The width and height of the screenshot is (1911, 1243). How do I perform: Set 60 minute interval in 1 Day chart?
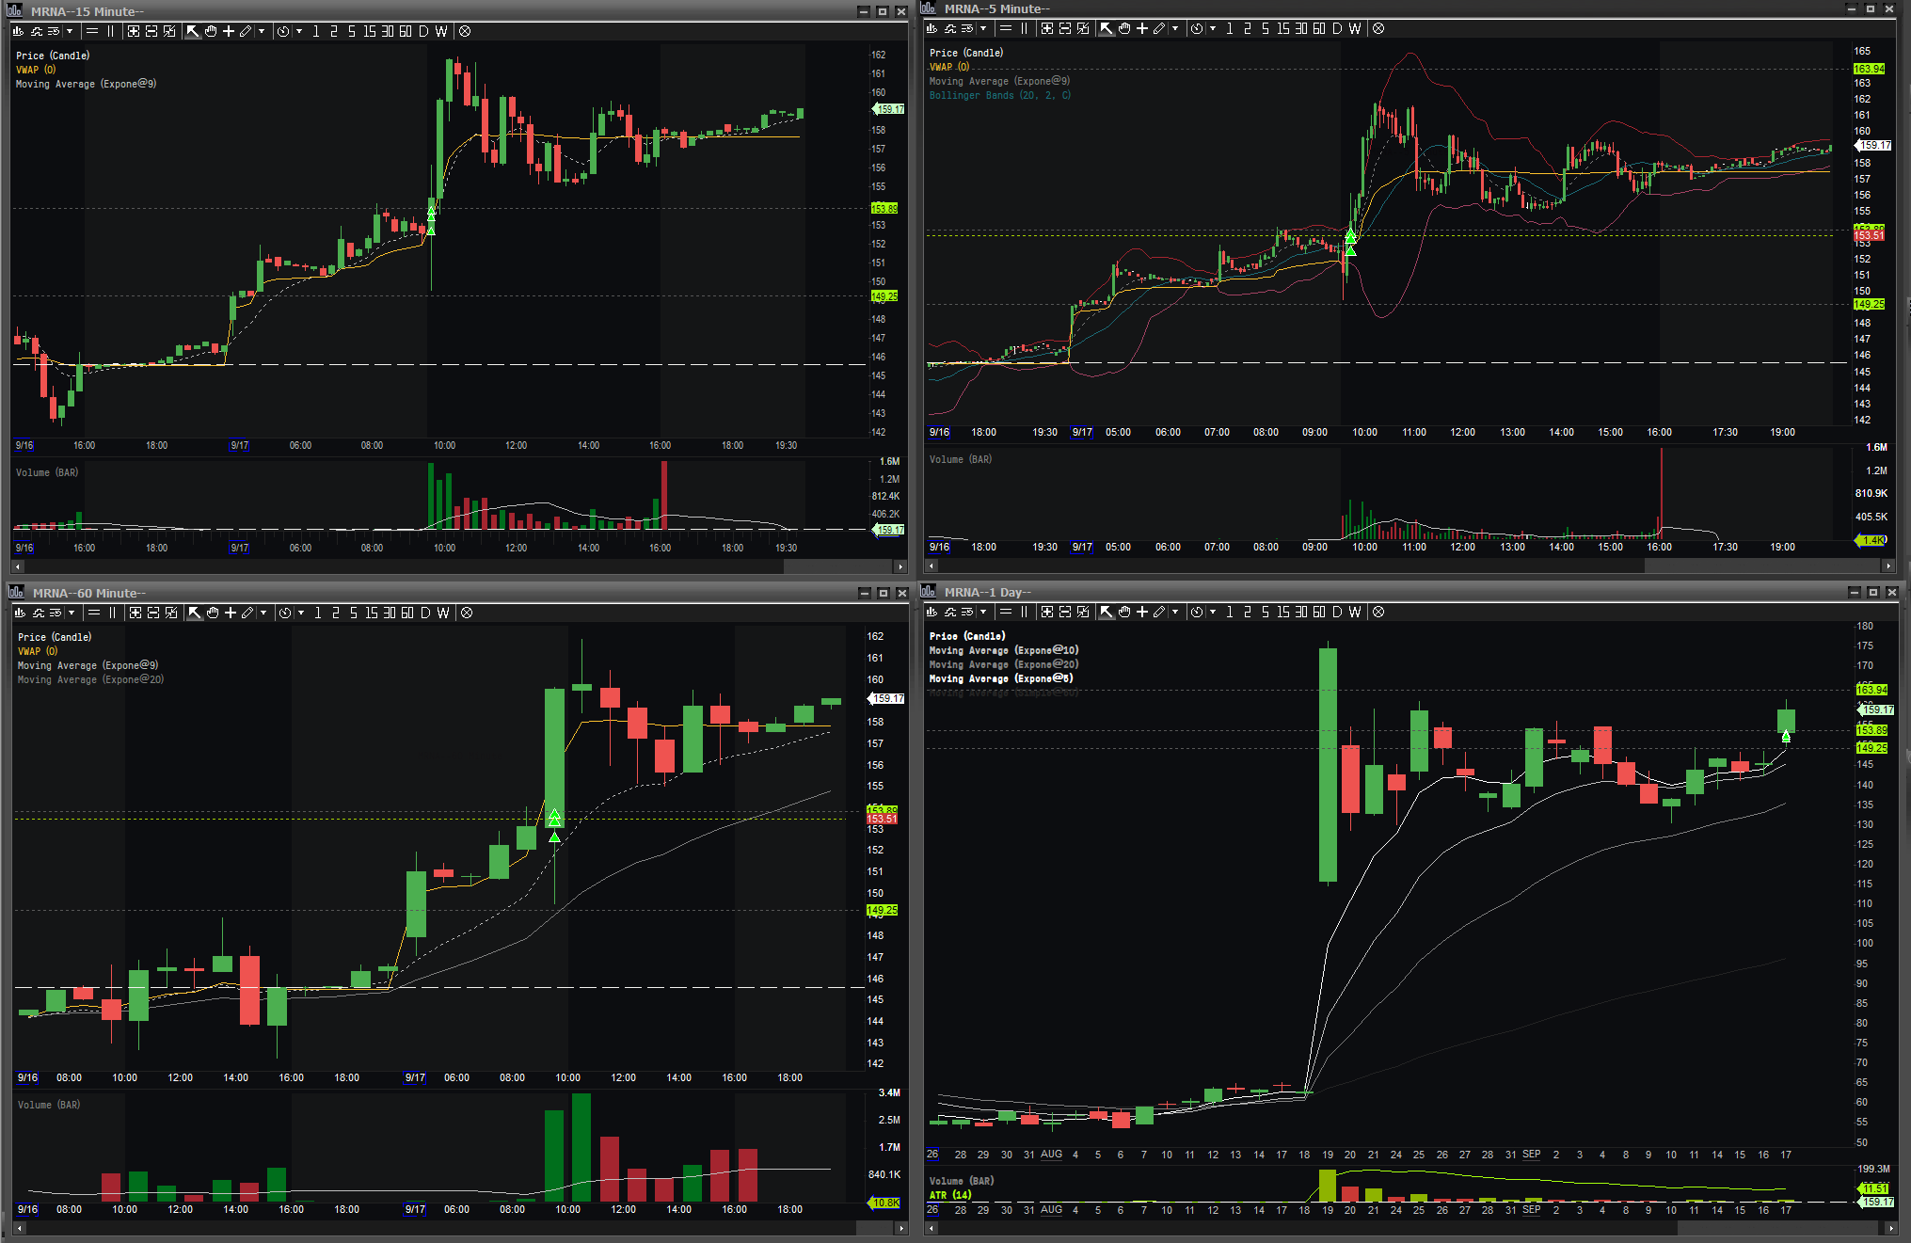coord(1319,612)
